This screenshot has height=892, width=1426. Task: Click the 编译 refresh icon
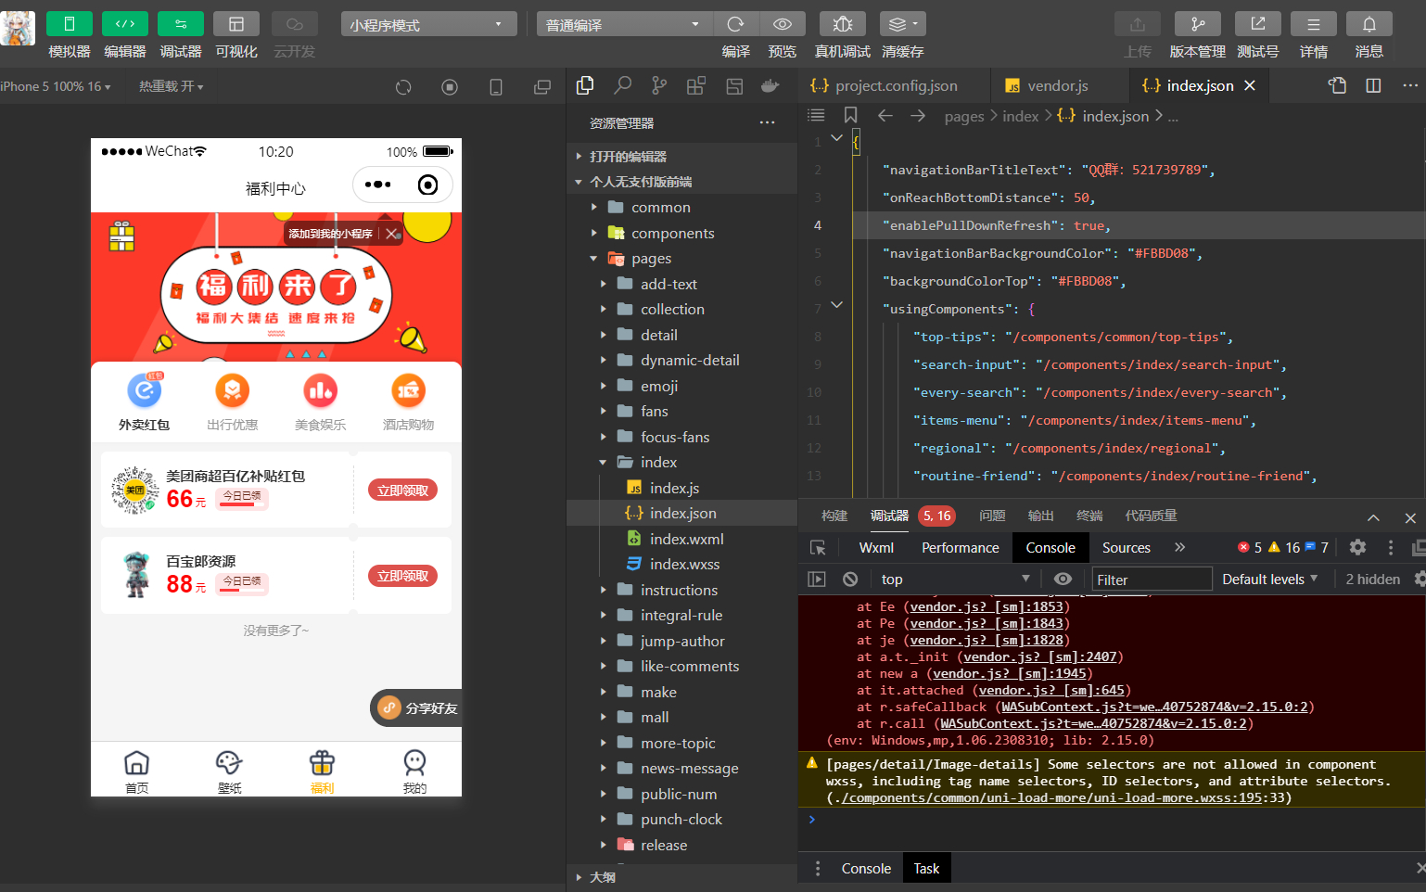pos(735,24)
